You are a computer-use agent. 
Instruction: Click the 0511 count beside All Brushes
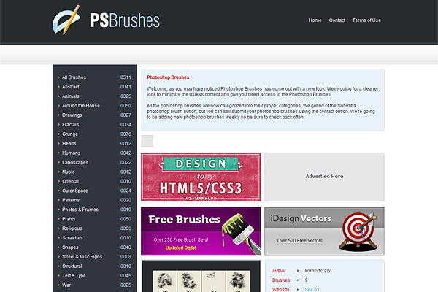[126, 77]
